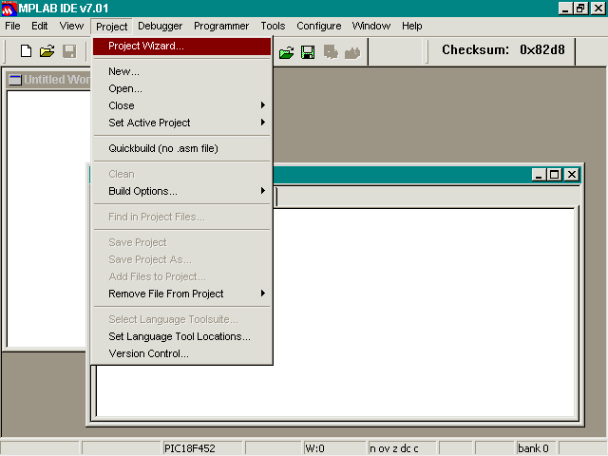The image size is (608, 456).
Task: Click the green Open Project folder icon
Action: click(286, 52)
